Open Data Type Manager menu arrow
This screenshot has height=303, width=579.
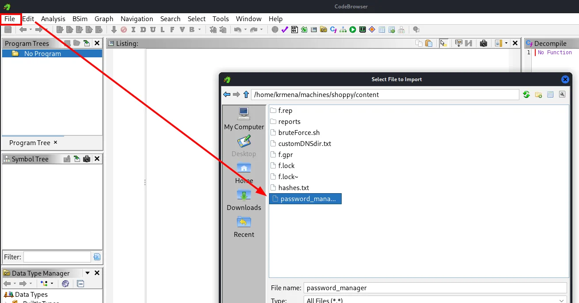pyautogui.click(x=88, y=273)
